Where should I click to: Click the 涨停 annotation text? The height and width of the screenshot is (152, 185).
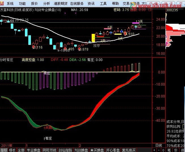(96, 46)
